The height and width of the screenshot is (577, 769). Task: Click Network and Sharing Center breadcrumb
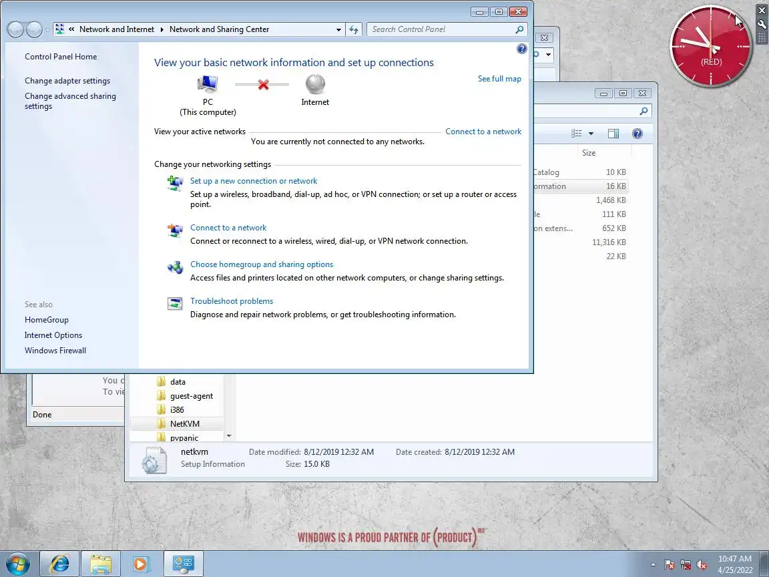click(219, 29)
